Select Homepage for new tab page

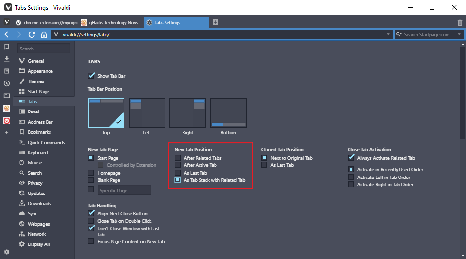[x=91, y=173]
